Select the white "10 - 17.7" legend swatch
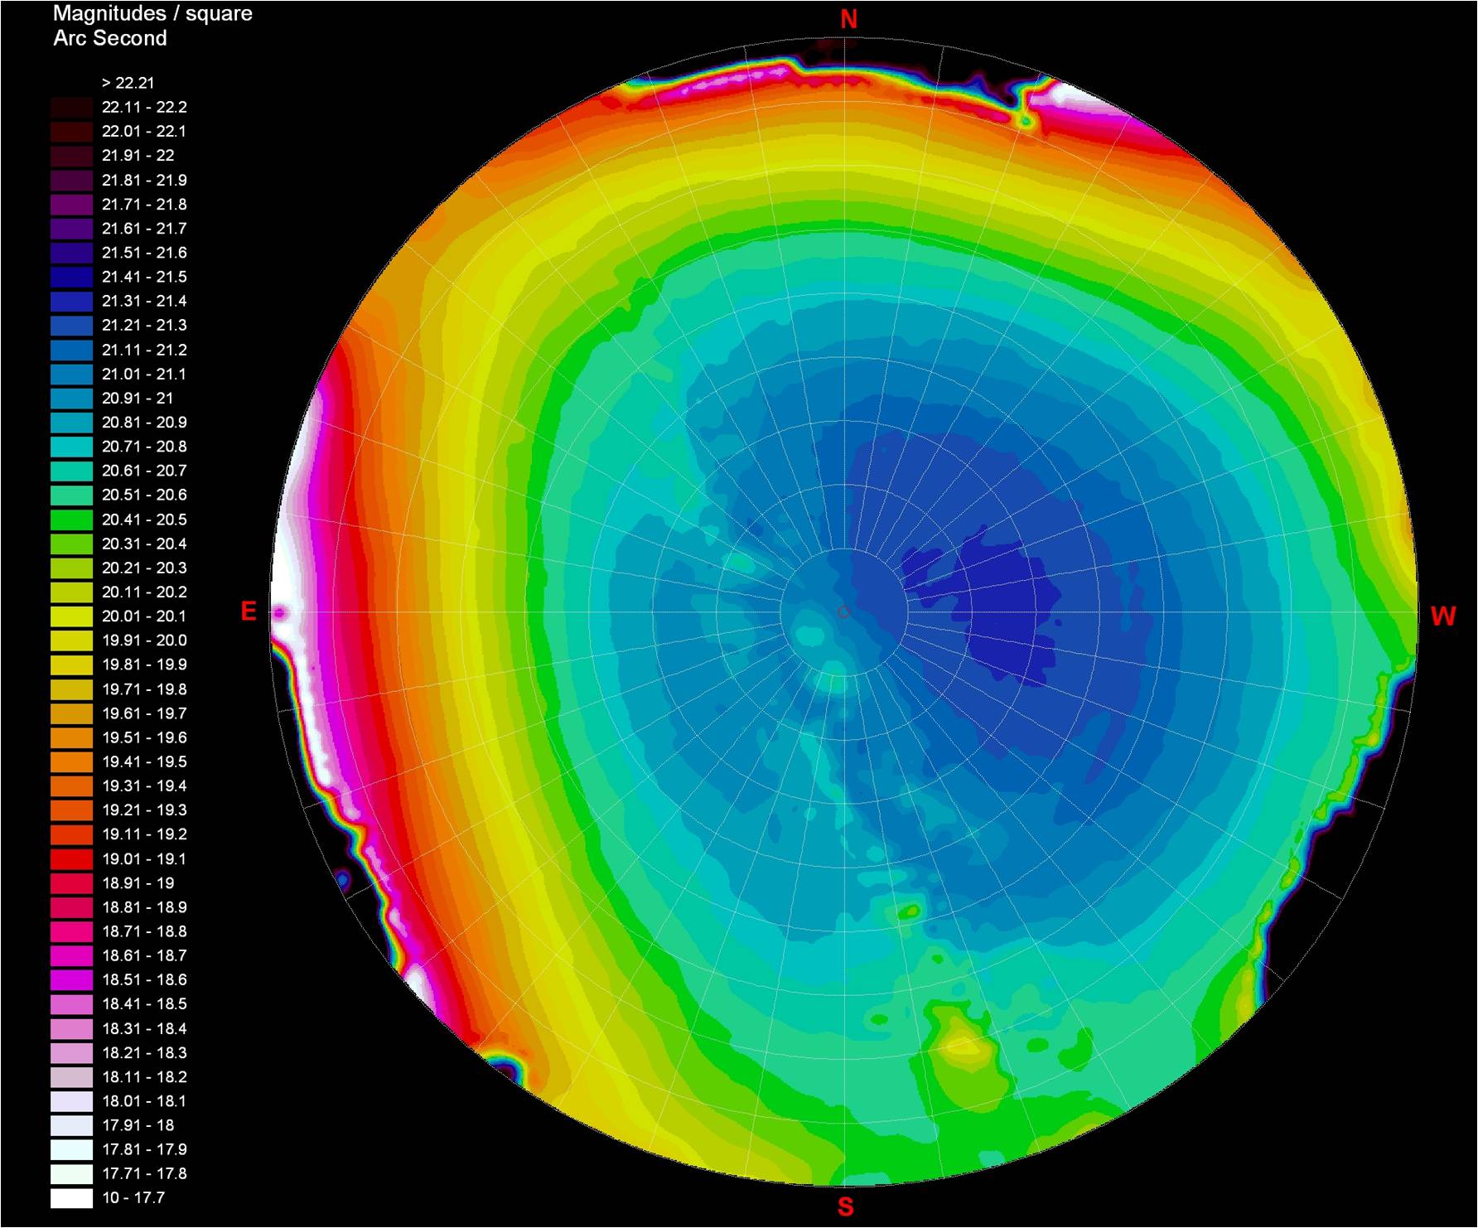This screenshot has height=1228, width=1478. (70, 1200)
